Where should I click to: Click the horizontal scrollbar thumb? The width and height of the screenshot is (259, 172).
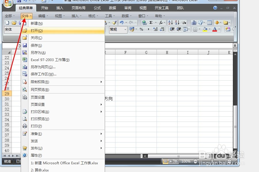tap(178, 156)
